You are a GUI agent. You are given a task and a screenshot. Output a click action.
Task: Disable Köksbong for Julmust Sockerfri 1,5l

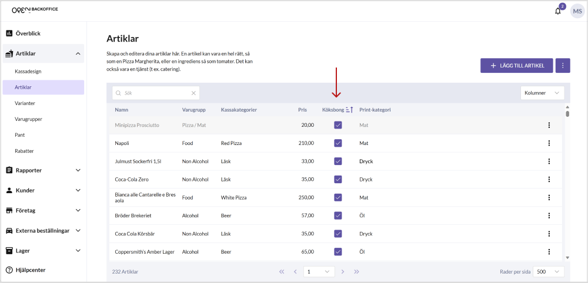(x=338, y=161)
